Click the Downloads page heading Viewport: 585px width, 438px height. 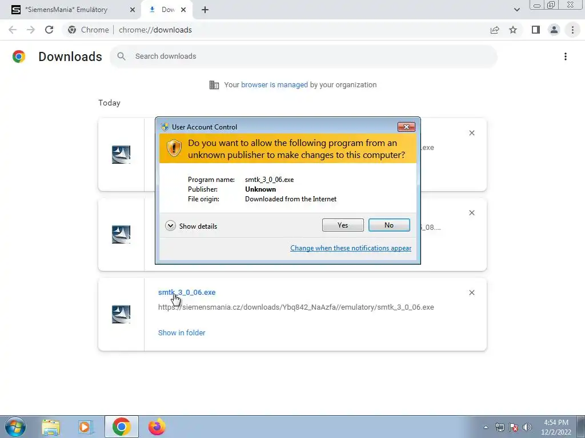click(x=70, y=56)
